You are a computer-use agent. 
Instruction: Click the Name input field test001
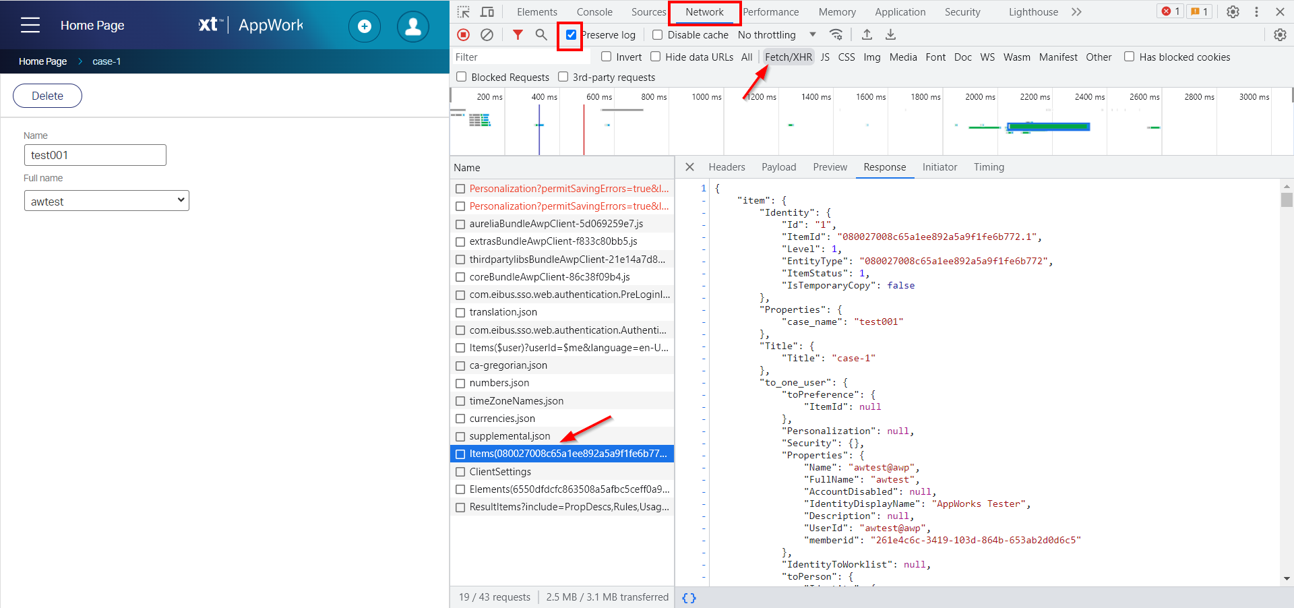point(95,155)
